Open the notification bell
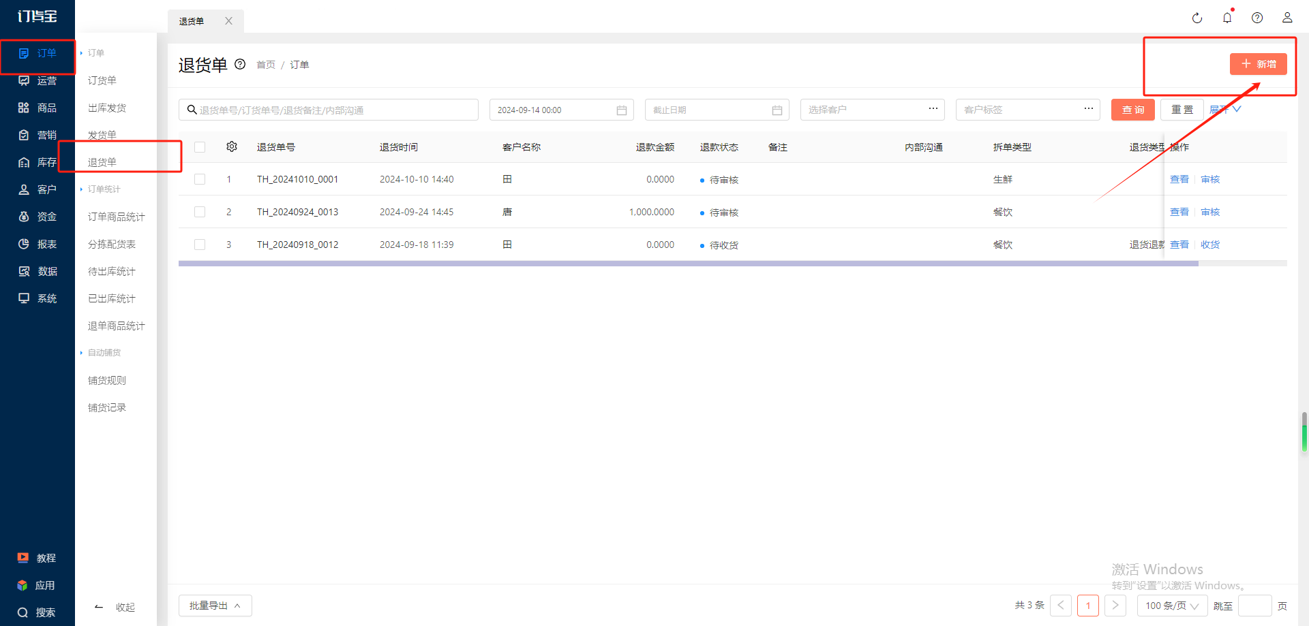The height and width of the screenshot is (626, 1309). [1227, 18]
